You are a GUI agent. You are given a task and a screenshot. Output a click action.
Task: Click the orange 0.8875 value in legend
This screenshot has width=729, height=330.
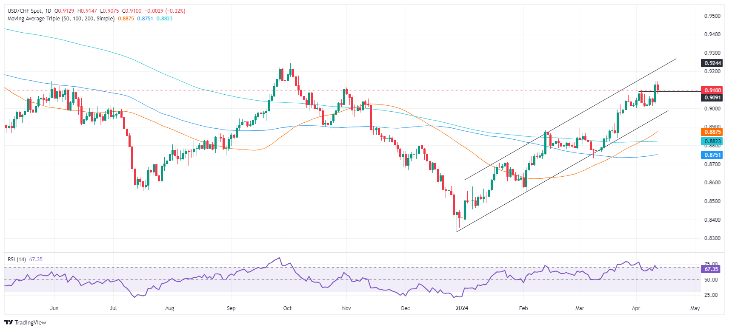[126, 19]
